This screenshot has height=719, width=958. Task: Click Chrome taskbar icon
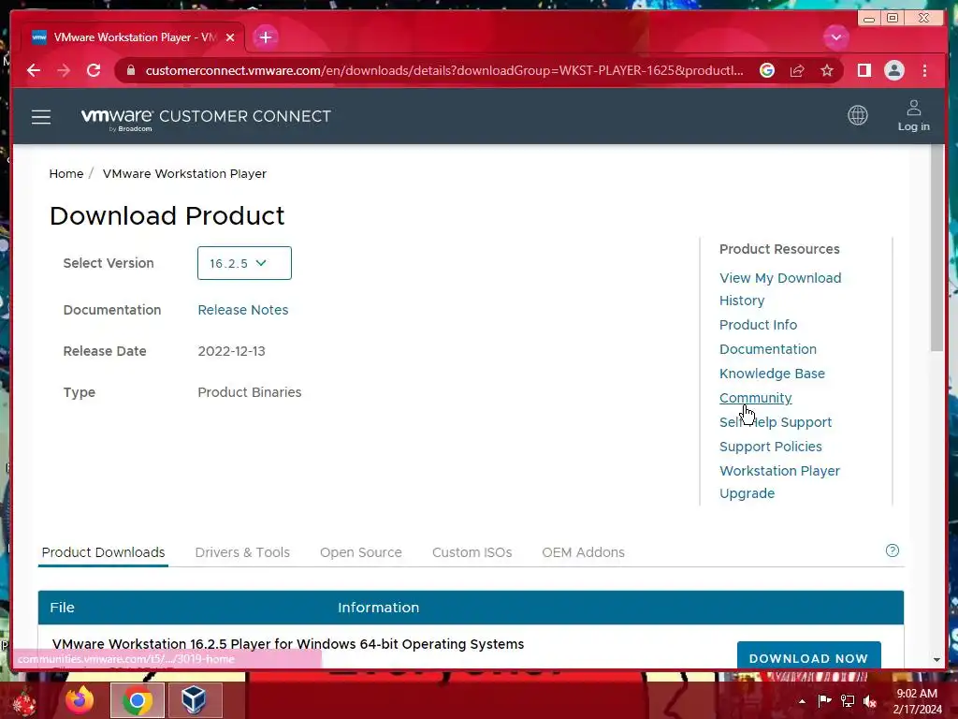[138, 700]
